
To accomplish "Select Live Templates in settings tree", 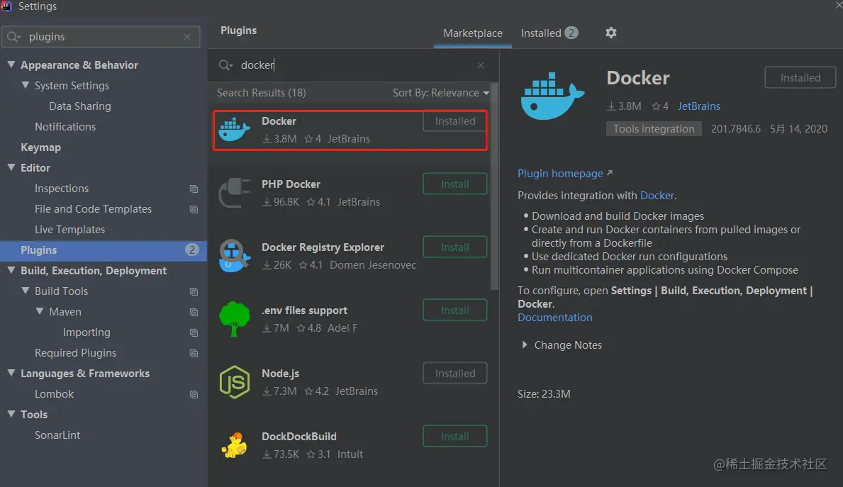I will (69, 230).
